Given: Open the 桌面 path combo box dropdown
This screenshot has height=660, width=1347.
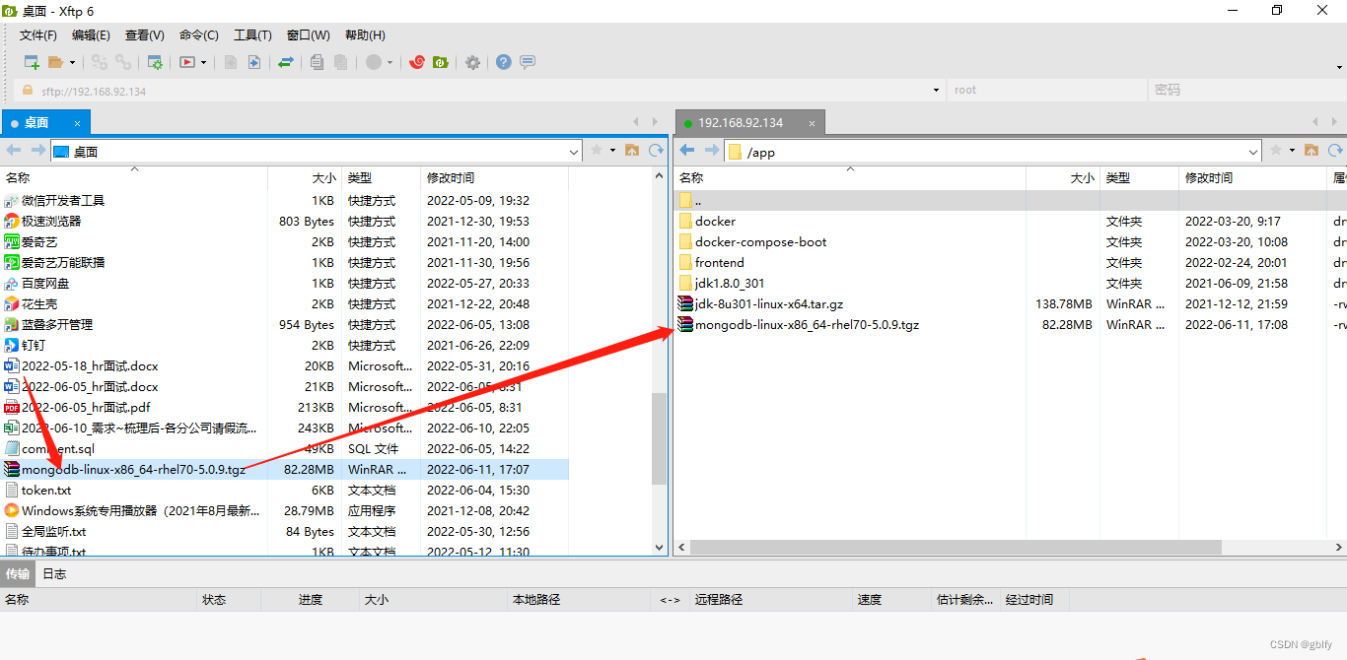Looking at the screenshot, I should point(574,152).
